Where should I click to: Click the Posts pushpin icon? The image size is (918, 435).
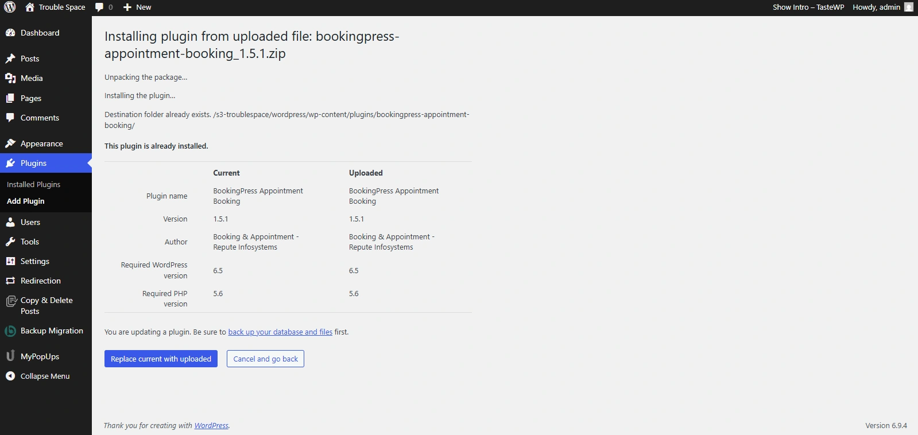10,59
